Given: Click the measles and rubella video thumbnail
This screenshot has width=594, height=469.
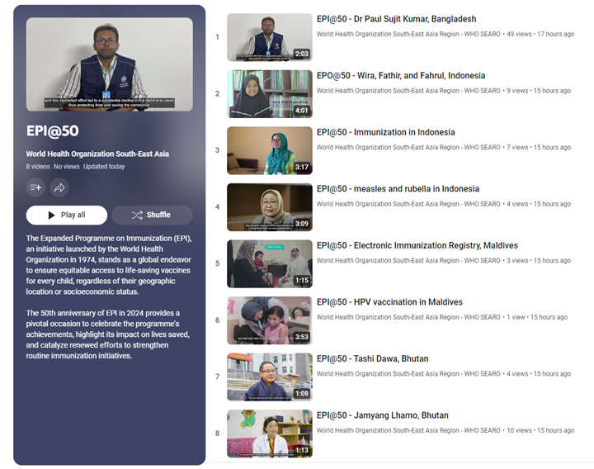Looking at the screenshot, I should tap(269, 206).
